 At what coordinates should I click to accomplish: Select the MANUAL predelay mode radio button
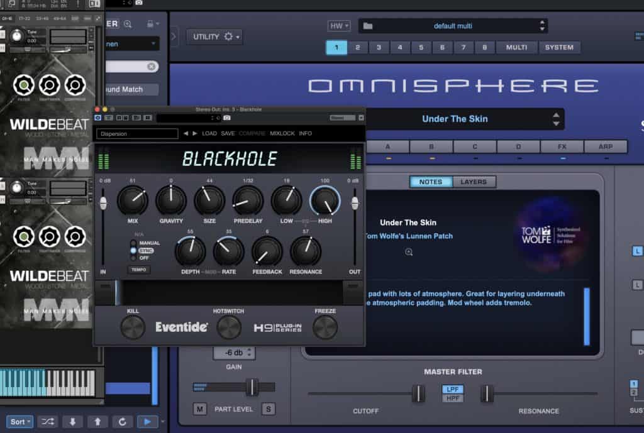133,243
